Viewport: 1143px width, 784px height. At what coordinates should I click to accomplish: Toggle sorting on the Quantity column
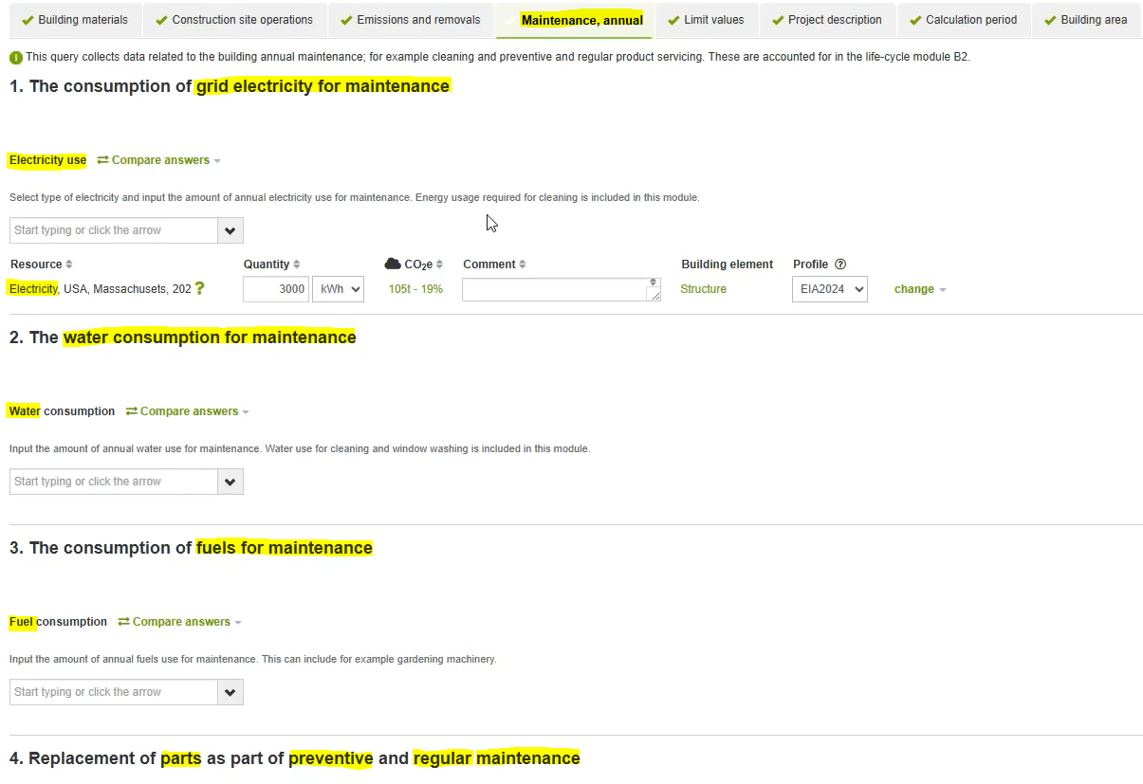point(297,264)
